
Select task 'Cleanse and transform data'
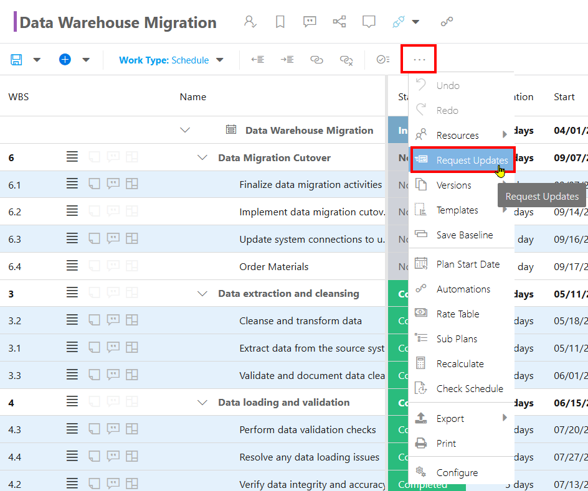(x=300, y=321)
